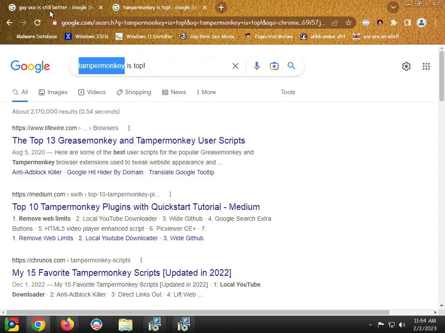
Task: Click the round avatar extension icon
Action: 380,23
